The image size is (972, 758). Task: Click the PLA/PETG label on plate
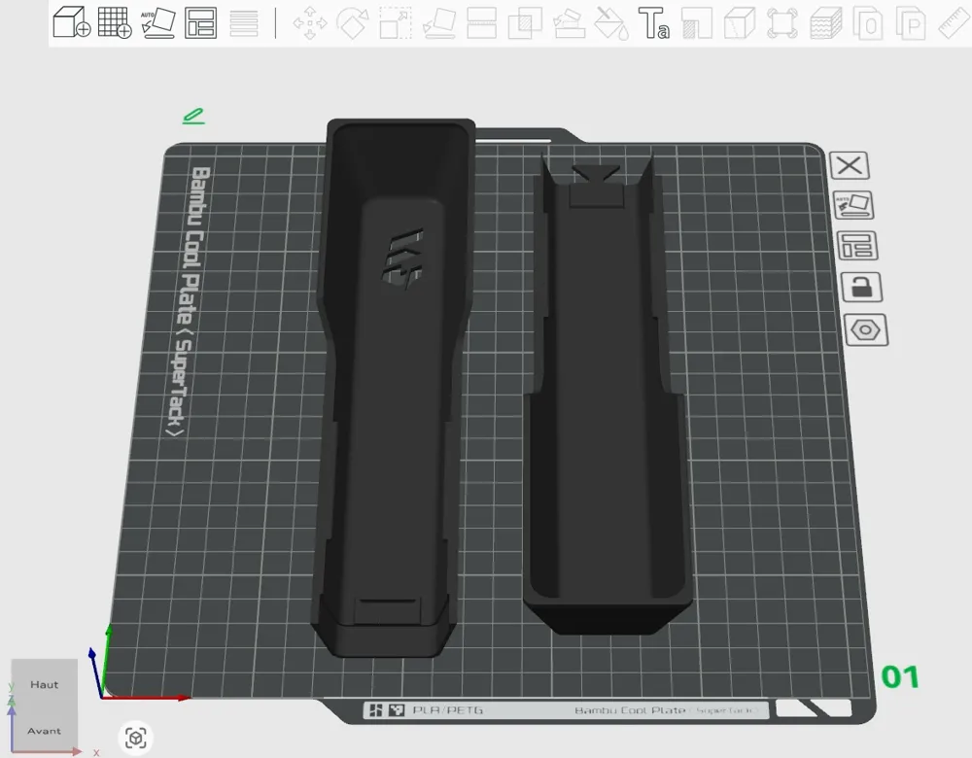tap(447, 710)
